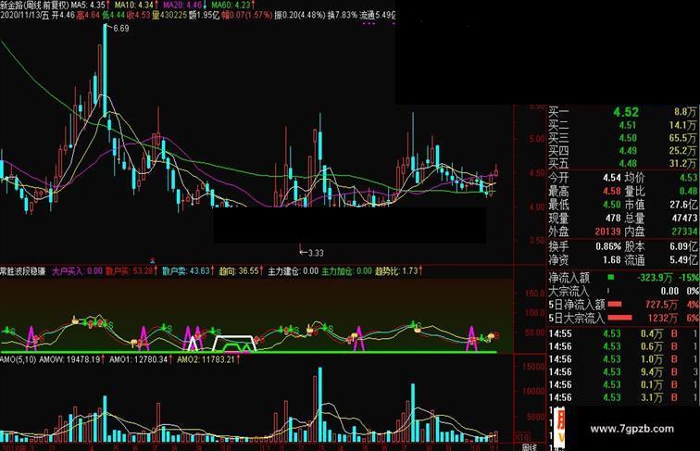Click the 趋势比: 1.73 indicator label
This screenshot has height=451, width=700.
pyautogui.click(x=399, y=271)
